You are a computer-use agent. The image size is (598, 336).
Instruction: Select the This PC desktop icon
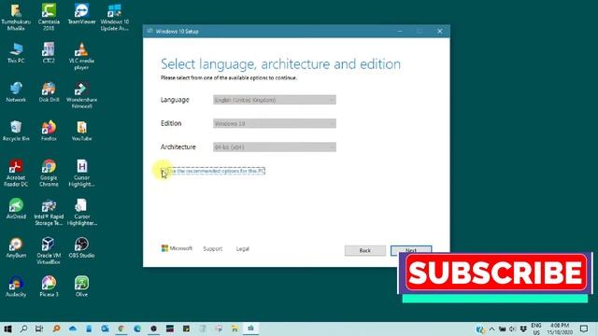pos(16,53)
